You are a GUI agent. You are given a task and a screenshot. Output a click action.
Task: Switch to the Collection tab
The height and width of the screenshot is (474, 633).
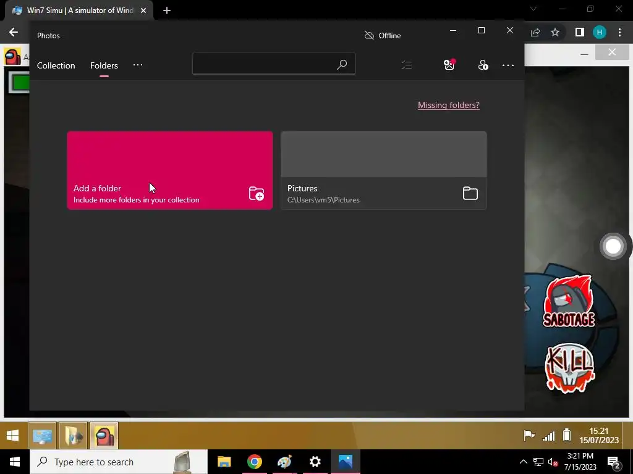pos(56,65)
